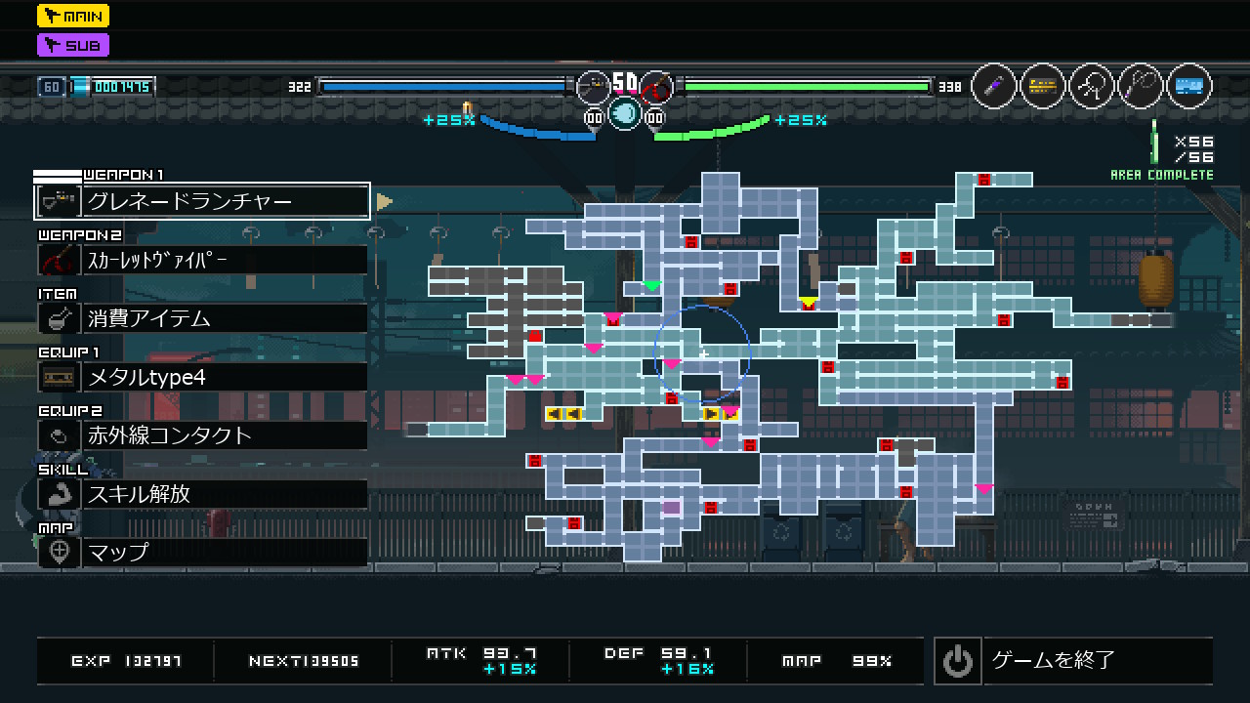Click the syringe quick-slot icon
1250x703 pixels.
tap(994, 87)
